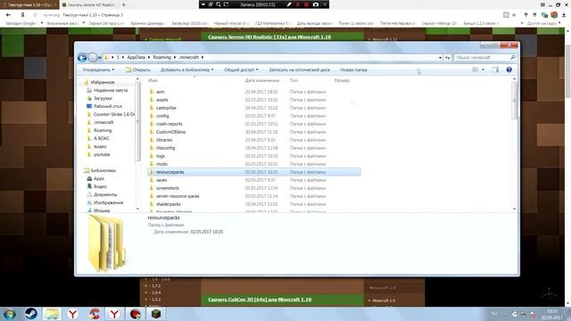The width and height of the screenshot is (571, 321).
Task: Select the caterpillar folder
Action: pyautogui.click(x=166, y=108)
